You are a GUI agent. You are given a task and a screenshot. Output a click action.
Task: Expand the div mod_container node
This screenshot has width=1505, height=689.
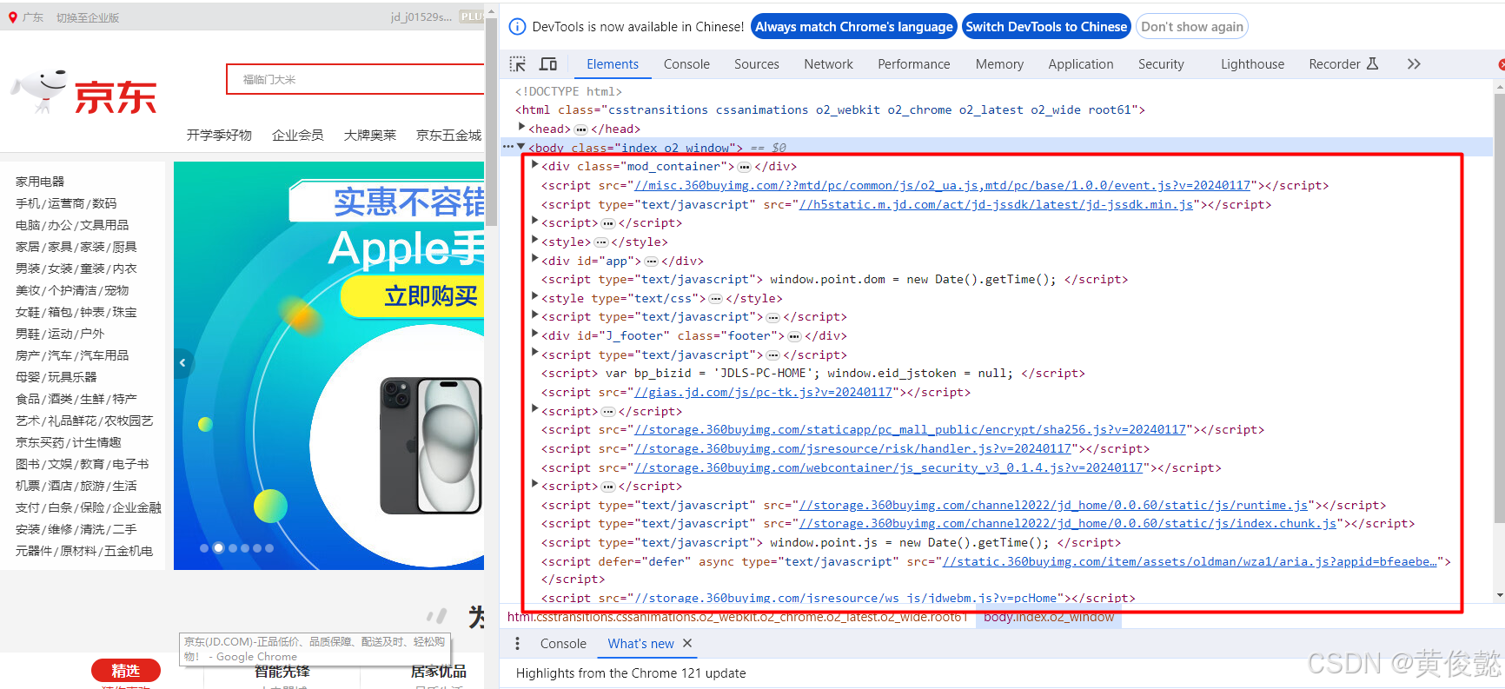(x=535, y=165)
